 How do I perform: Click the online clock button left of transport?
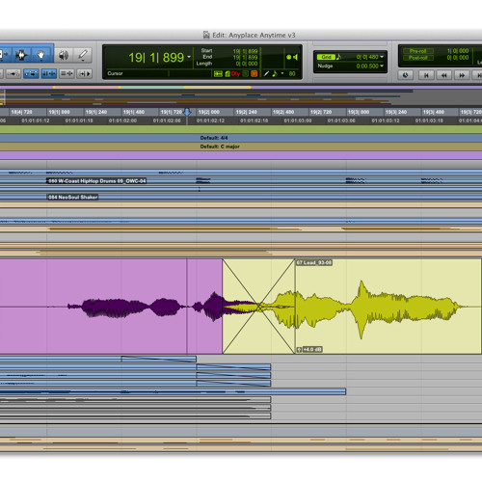(x=406, y=75)
